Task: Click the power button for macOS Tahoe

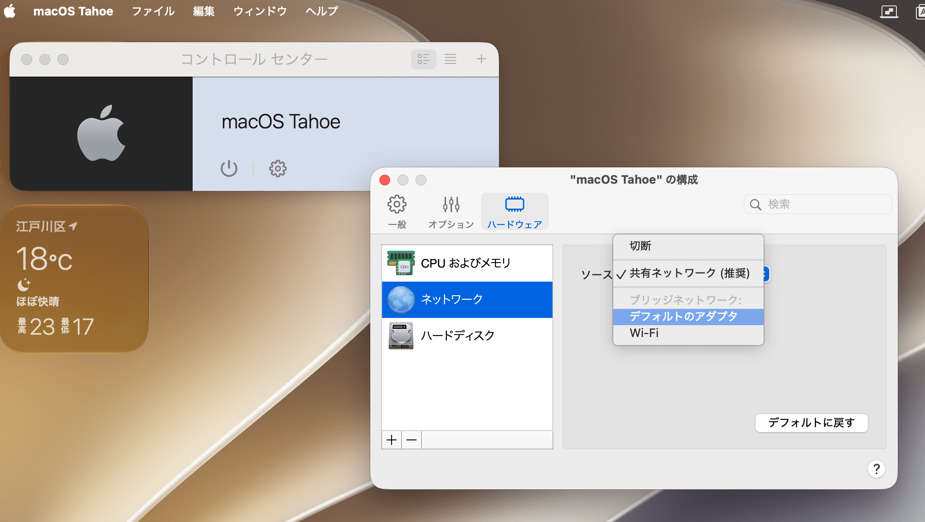Action: tap(229, 168)
